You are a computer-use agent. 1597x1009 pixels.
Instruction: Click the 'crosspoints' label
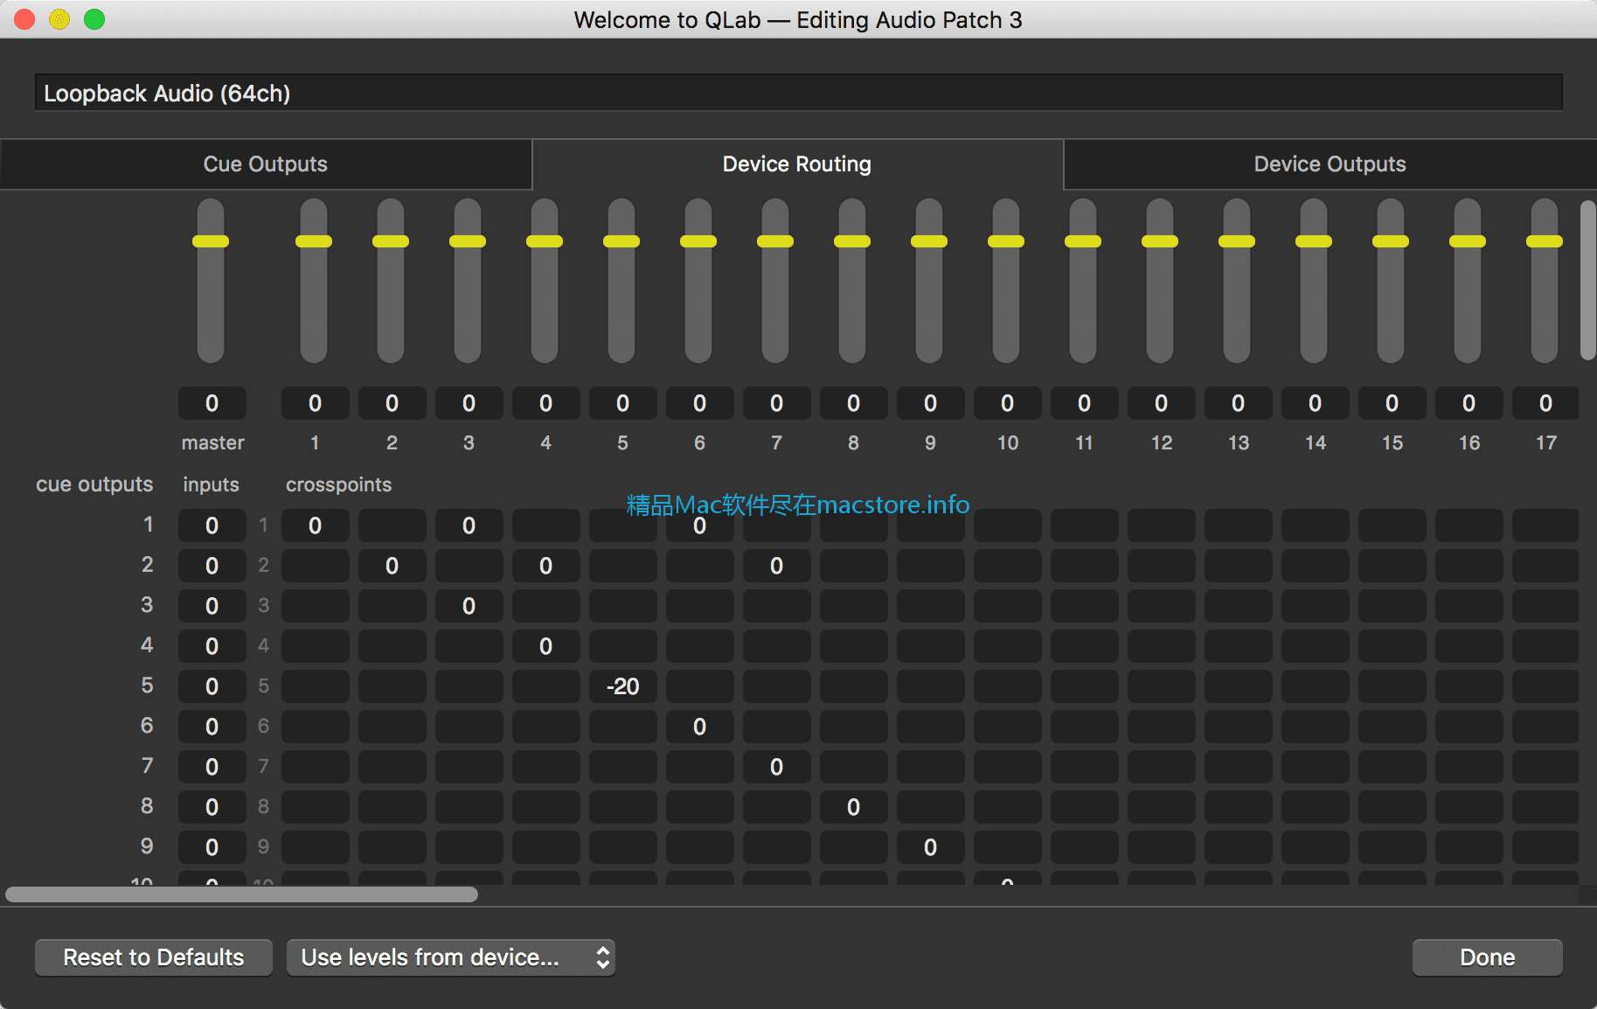click(x=338, y=484)
